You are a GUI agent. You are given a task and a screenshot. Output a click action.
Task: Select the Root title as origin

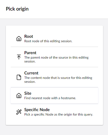[x=29, y=36]
